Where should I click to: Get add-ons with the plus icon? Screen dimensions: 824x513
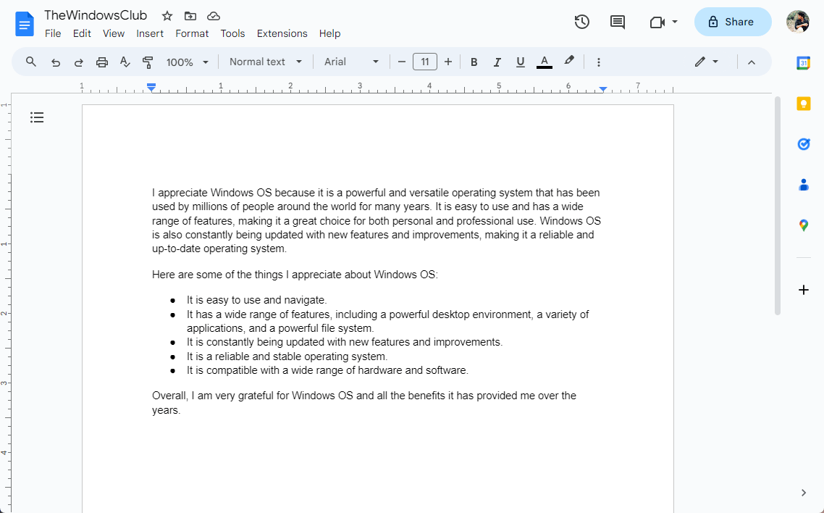coord(804,290)
